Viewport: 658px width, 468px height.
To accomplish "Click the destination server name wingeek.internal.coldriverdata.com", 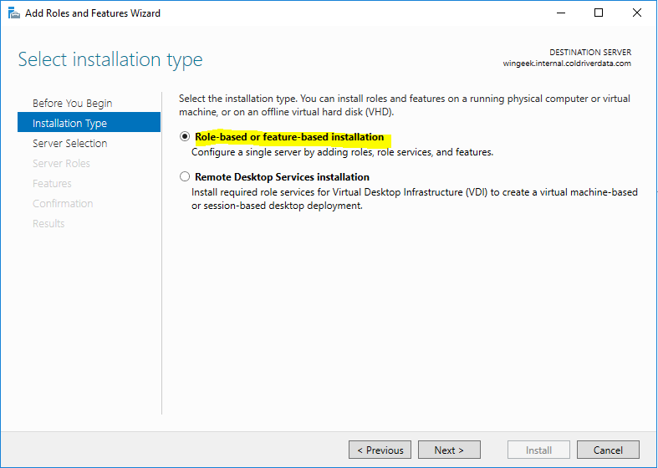I will tap(567, 64).
